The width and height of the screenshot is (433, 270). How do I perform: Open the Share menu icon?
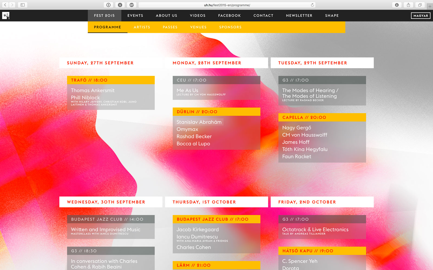(408, 5)
